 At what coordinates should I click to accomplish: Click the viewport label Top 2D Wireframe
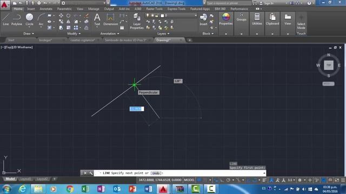point(17,47)
